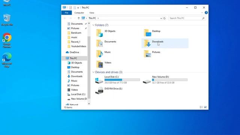
Task: Click the Forward navigation arrow
Action: [70, 18]
